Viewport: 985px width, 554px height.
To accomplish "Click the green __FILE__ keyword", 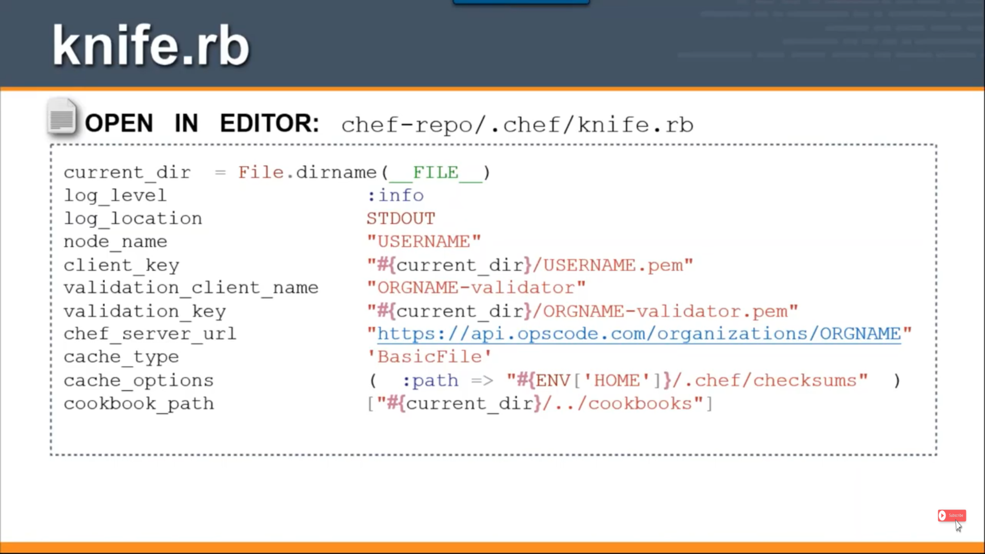I will pyautogui.click(x=436, y=172).
